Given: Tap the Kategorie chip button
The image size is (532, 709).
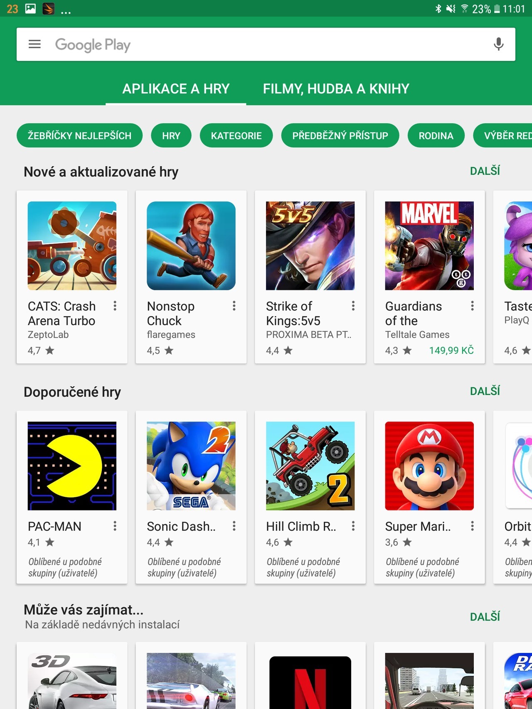Looking at the screenshot, I should pyautogui.click(x=236, y=135).
